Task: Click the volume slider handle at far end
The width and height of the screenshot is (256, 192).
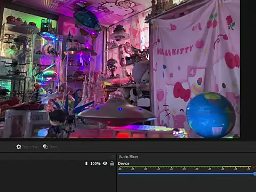Action: coord(255,174)
